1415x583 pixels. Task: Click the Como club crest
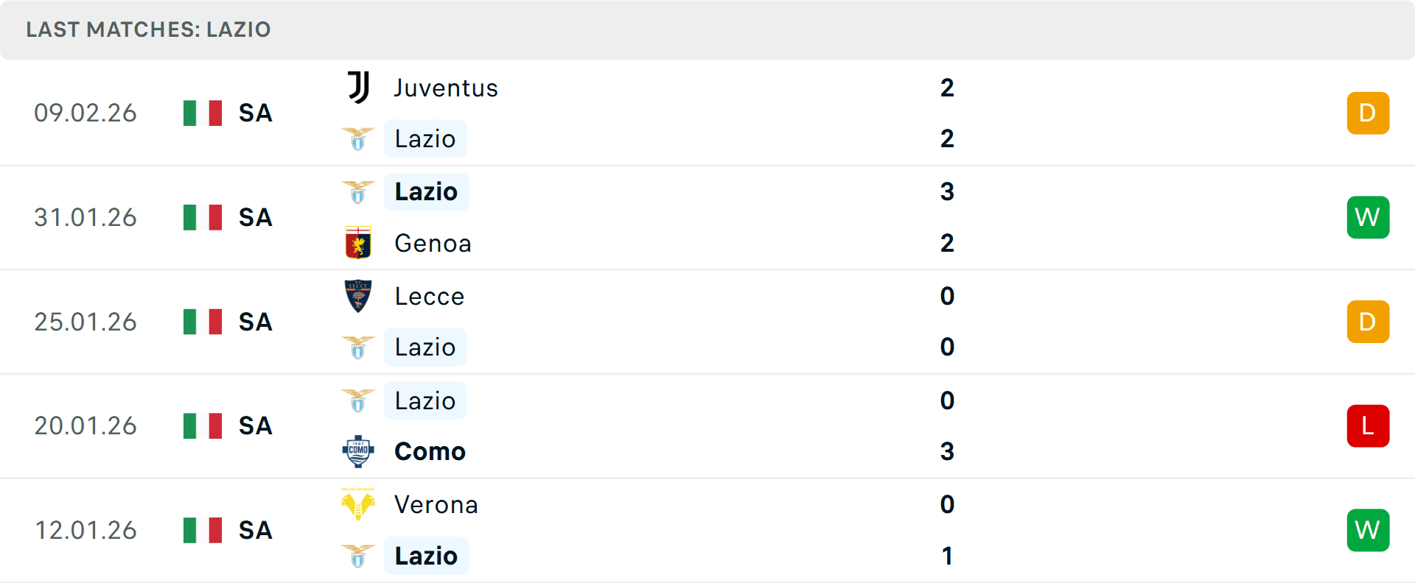[x=358, y=451]
